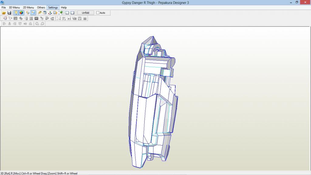Click the rotate 90 degrees right icon

pos(42,24)
